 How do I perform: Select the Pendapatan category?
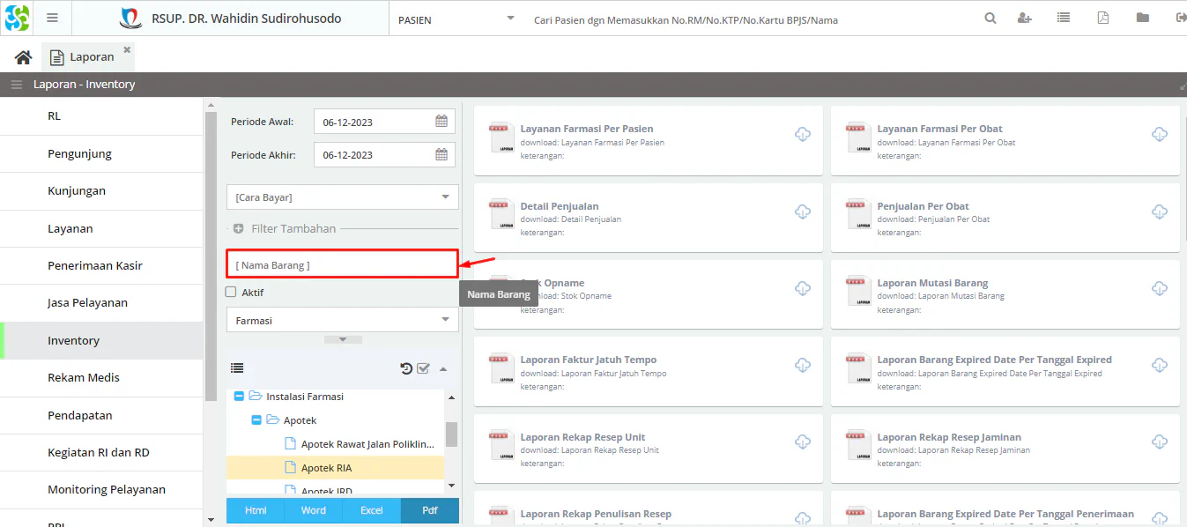coord(101,415)
